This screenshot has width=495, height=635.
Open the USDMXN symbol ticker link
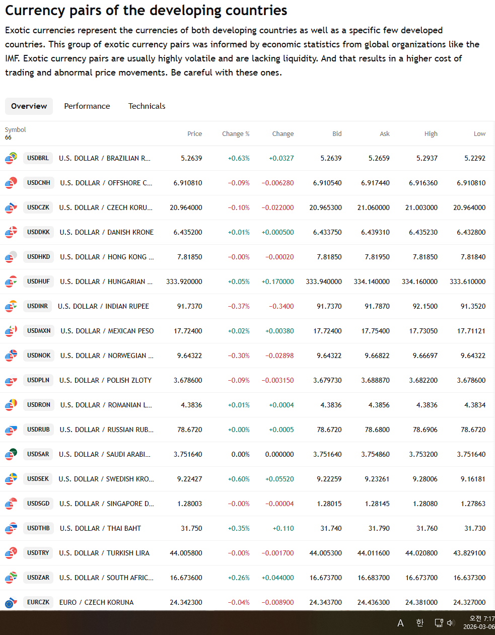pos(39,331)
